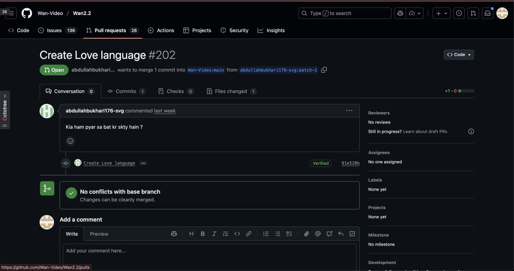514x271 pixels.
Task: Click Learn about draft PRs link
Action: [x=425, y=131]
